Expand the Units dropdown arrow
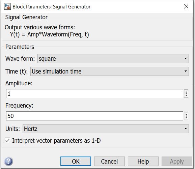Screen dimensions: 195x169 point(186,129)
